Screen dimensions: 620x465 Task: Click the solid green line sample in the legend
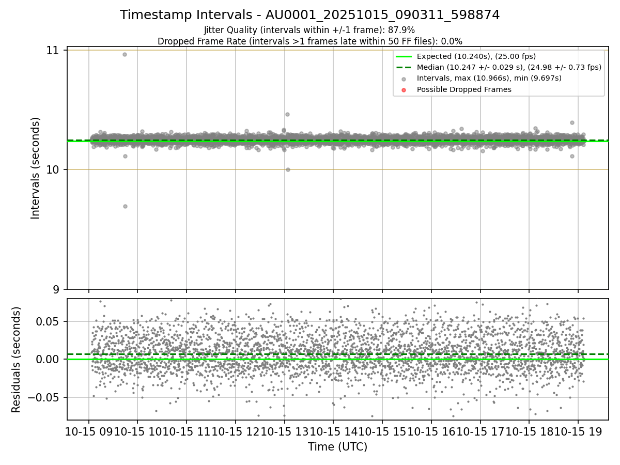[x=404, y=56]
